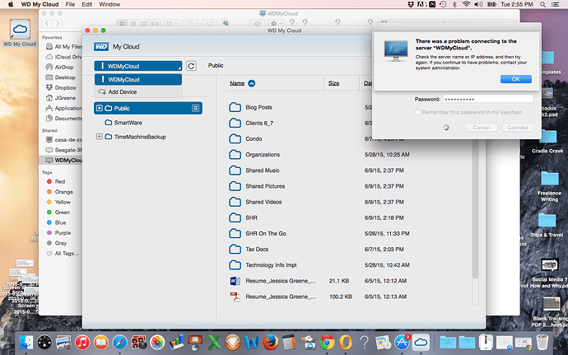
Task: Select WDMyCloud in the device dropdown list
Action: tap(138, 79)
